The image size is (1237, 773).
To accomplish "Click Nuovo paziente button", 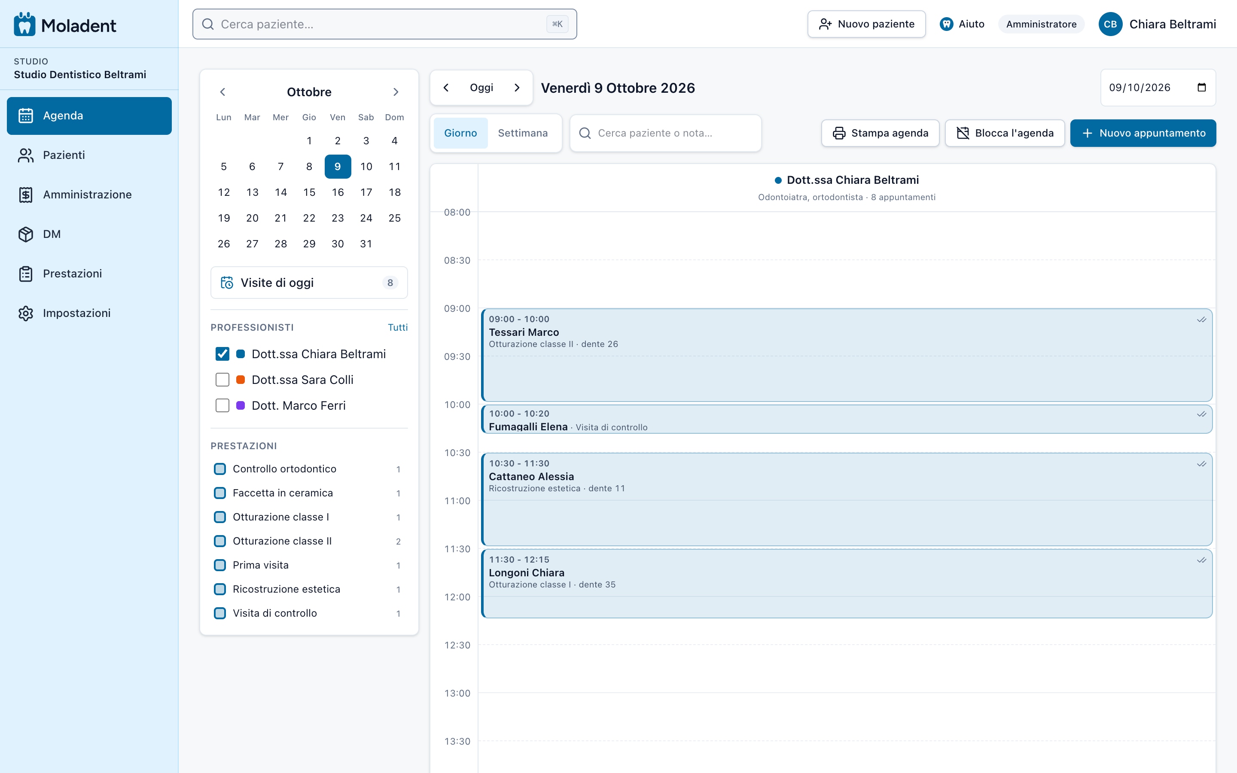I will tap(866, 24).
